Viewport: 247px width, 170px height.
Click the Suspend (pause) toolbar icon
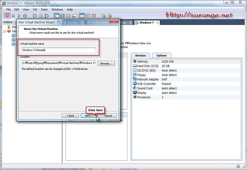[13, 16]
